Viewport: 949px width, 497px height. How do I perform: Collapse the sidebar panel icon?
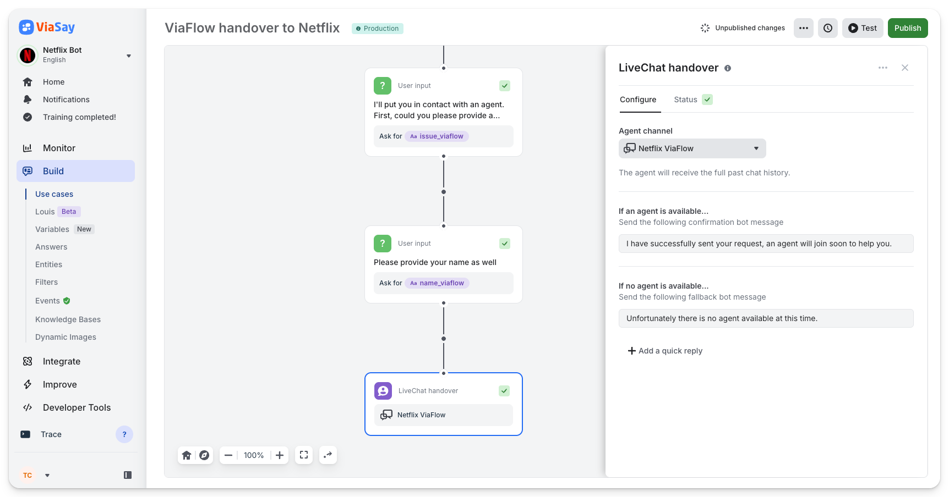(x=128, y=475)
